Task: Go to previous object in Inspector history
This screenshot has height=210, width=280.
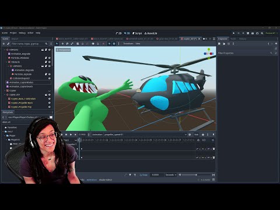Action: tap(268, 44)
